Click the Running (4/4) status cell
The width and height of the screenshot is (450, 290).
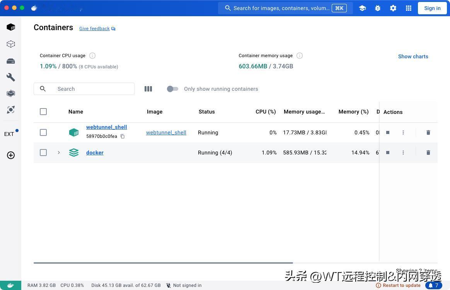215,153
